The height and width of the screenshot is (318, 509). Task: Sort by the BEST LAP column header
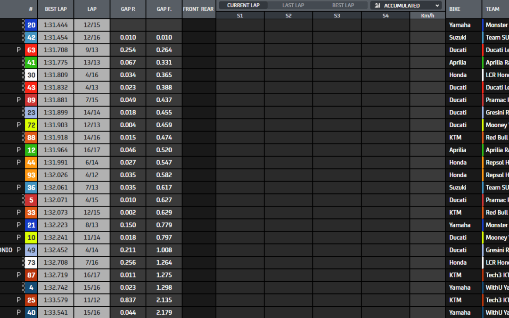click(x=56, y=9)
